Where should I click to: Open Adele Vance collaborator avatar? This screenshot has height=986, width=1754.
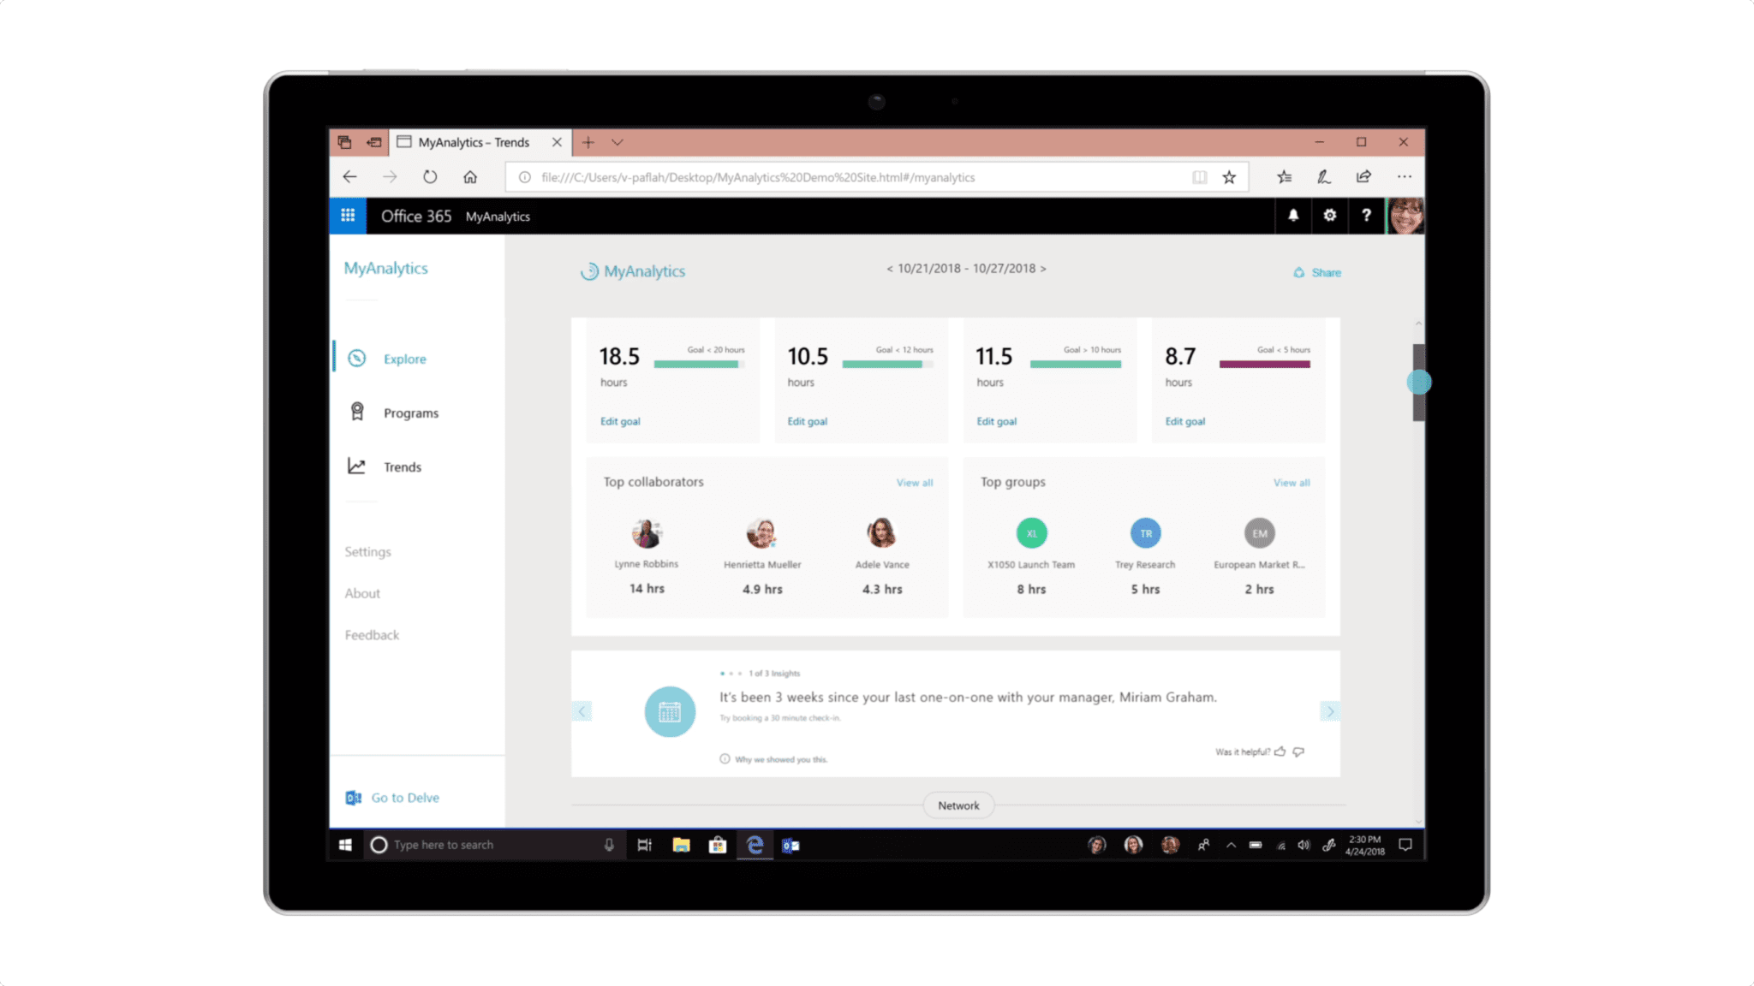point(881,533)
